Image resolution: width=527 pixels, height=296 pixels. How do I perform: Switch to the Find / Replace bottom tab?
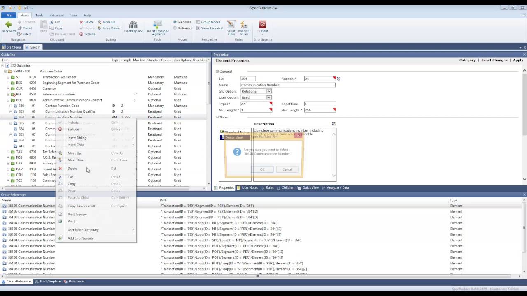pos(48,282)
